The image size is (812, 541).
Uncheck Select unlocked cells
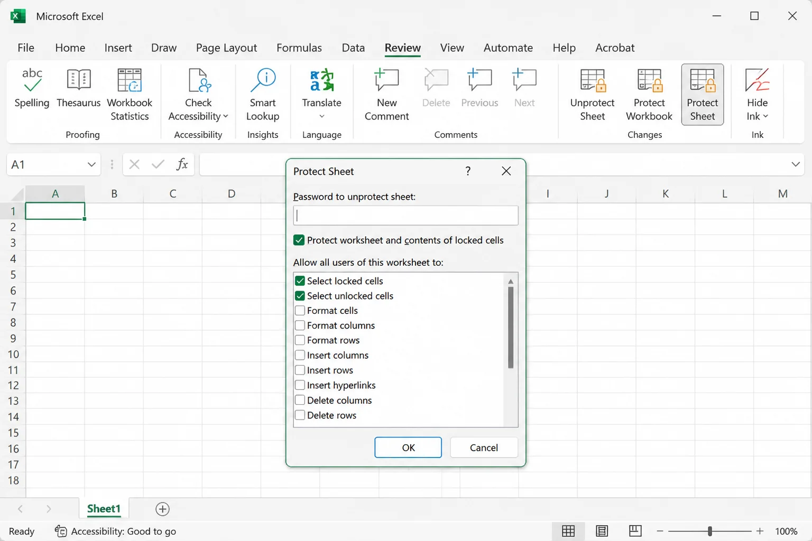[x=300, y=295]
